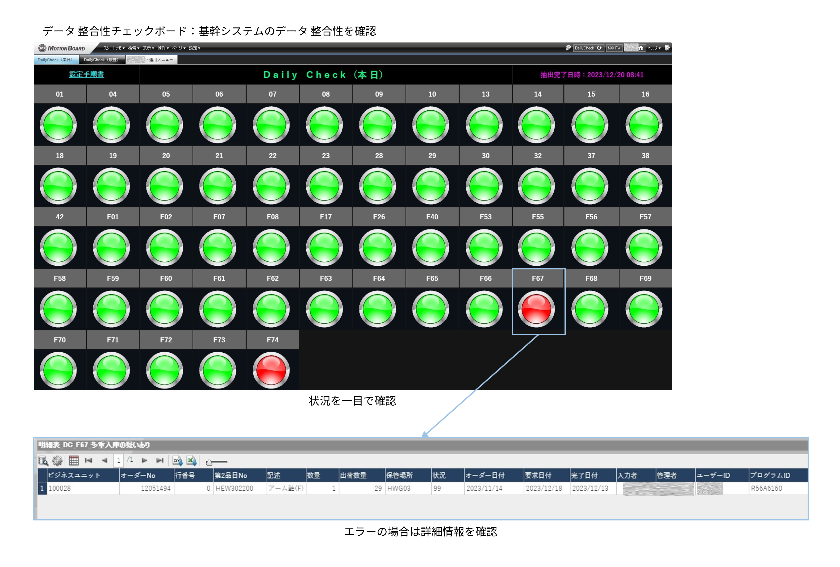The image size is (840, 567).
Task: Click the red F67 status lamp
Action: pos(536,309)
